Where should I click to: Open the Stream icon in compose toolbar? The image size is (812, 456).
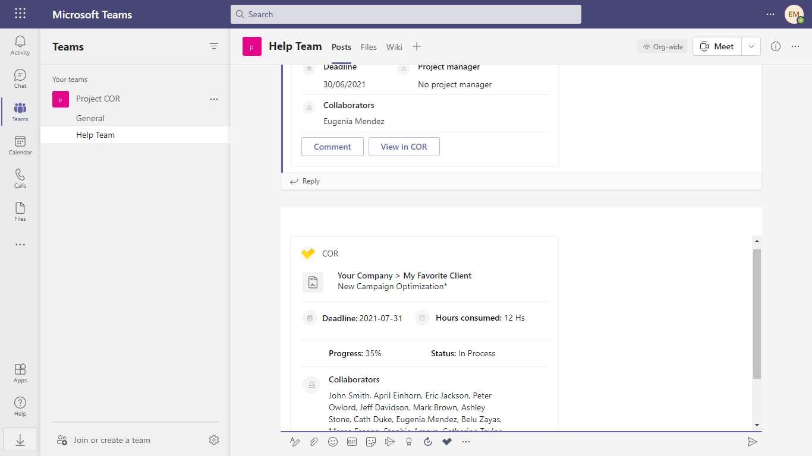(390, 442)
